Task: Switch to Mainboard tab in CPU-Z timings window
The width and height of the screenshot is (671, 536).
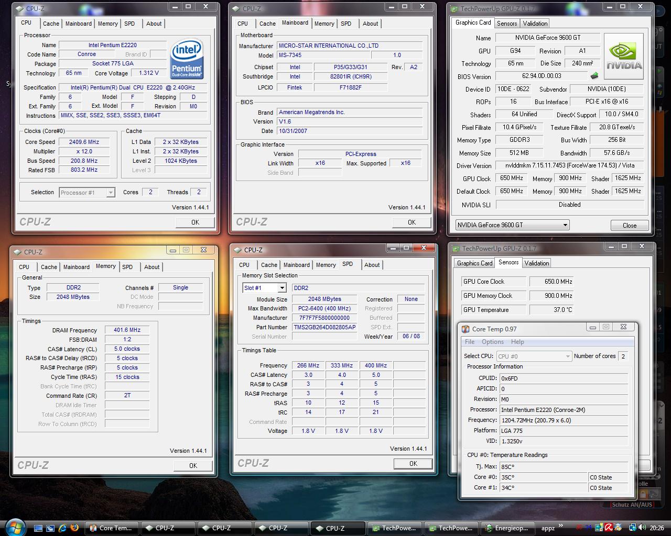Action: click(77, 267)
